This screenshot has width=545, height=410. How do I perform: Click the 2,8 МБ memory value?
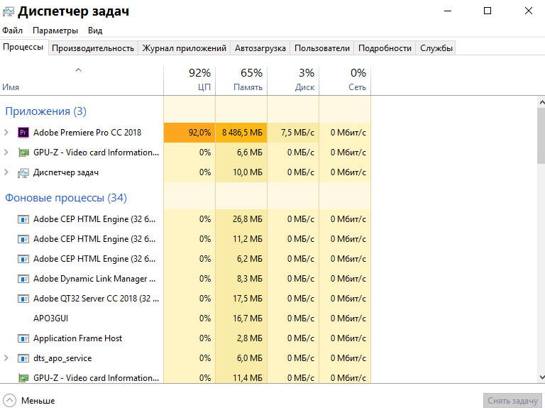pos(250,338)
